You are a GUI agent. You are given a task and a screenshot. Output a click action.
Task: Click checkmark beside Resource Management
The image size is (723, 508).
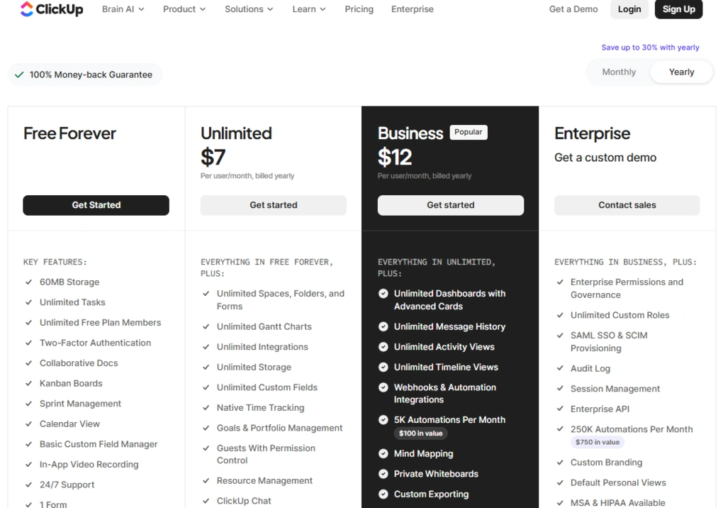206,481
